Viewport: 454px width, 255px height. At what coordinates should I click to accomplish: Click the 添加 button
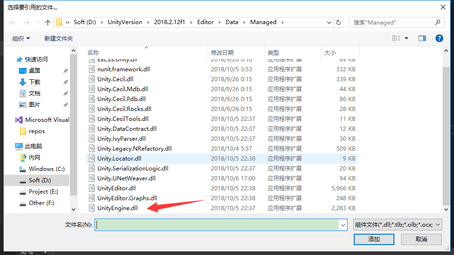[x=374, y=239]
